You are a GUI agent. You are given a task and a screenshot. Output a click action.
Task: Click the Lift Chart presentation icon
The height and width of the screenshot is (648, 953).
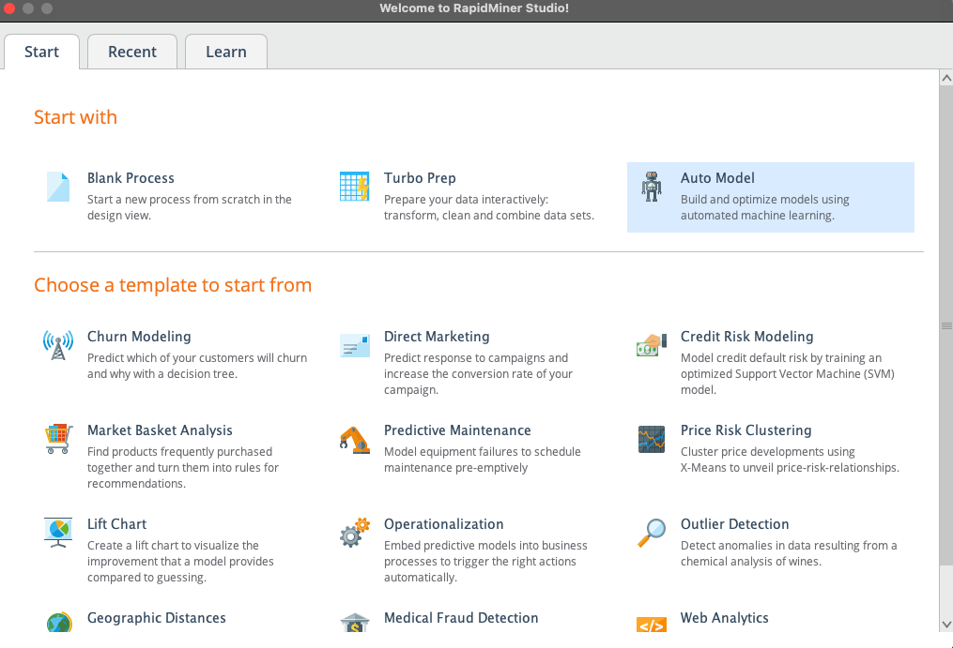pyautogui.click(x=57, y=533)
